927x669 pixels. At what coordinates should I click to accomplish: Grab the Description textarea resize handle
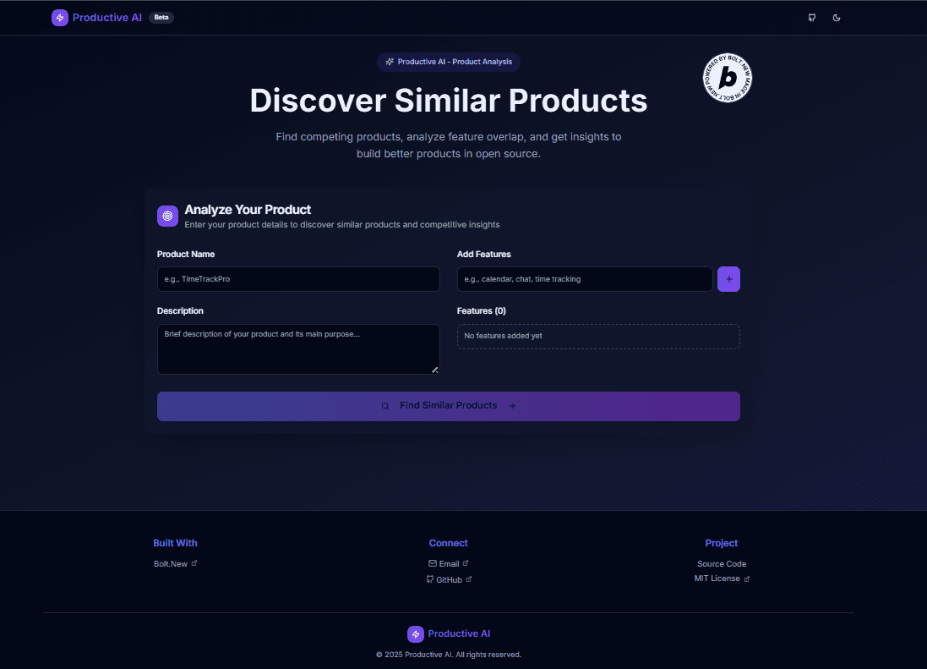pyautogui.click(x=435, y=370)
